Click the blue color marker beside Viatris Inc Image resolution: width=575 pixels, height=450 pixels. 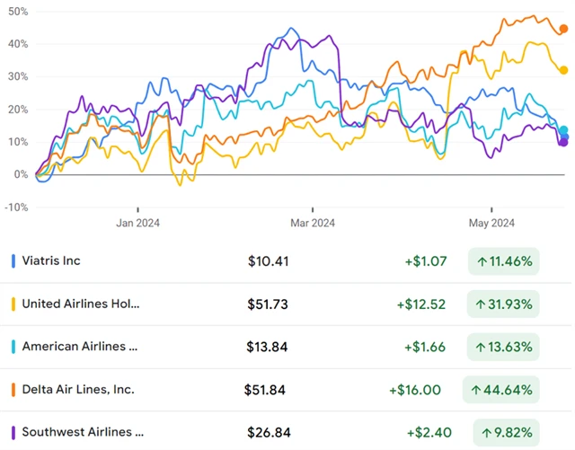pos(13,261)
